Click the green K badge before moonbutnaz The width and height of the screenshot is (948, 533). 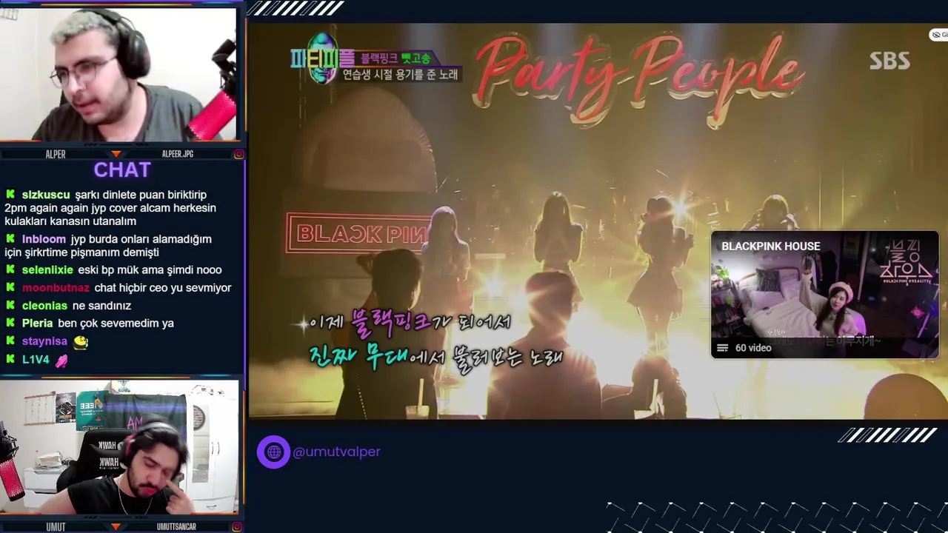[x=10, y=288]
